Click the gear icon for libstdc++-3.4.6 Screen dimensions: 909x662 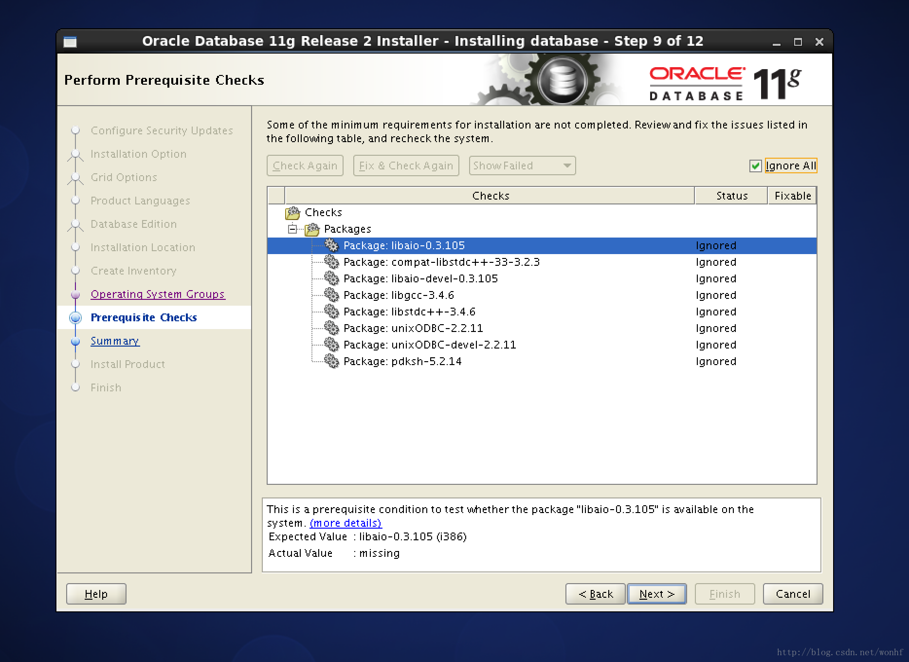(x=331, y=312)
